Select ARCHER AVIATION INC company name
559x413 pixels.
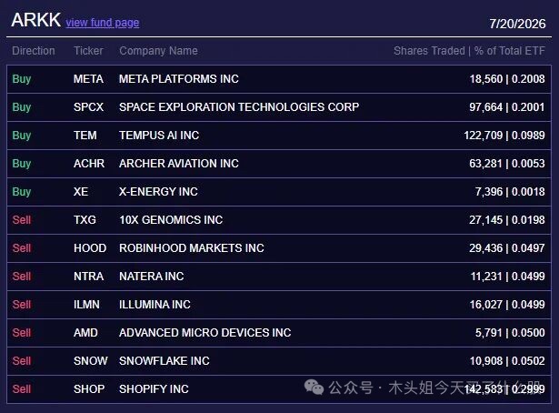pos(179,164)
